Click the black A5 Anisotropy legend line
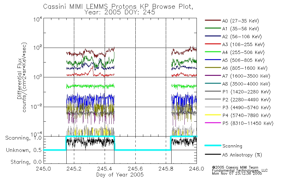The image size is (289, 182). point(213,154)
